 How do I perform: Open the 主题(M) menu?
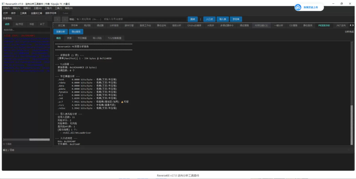(38, 8)
